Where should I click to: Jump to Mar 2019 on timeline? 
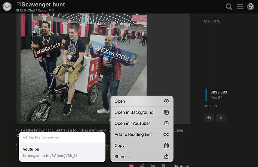(x=212, y=21)
